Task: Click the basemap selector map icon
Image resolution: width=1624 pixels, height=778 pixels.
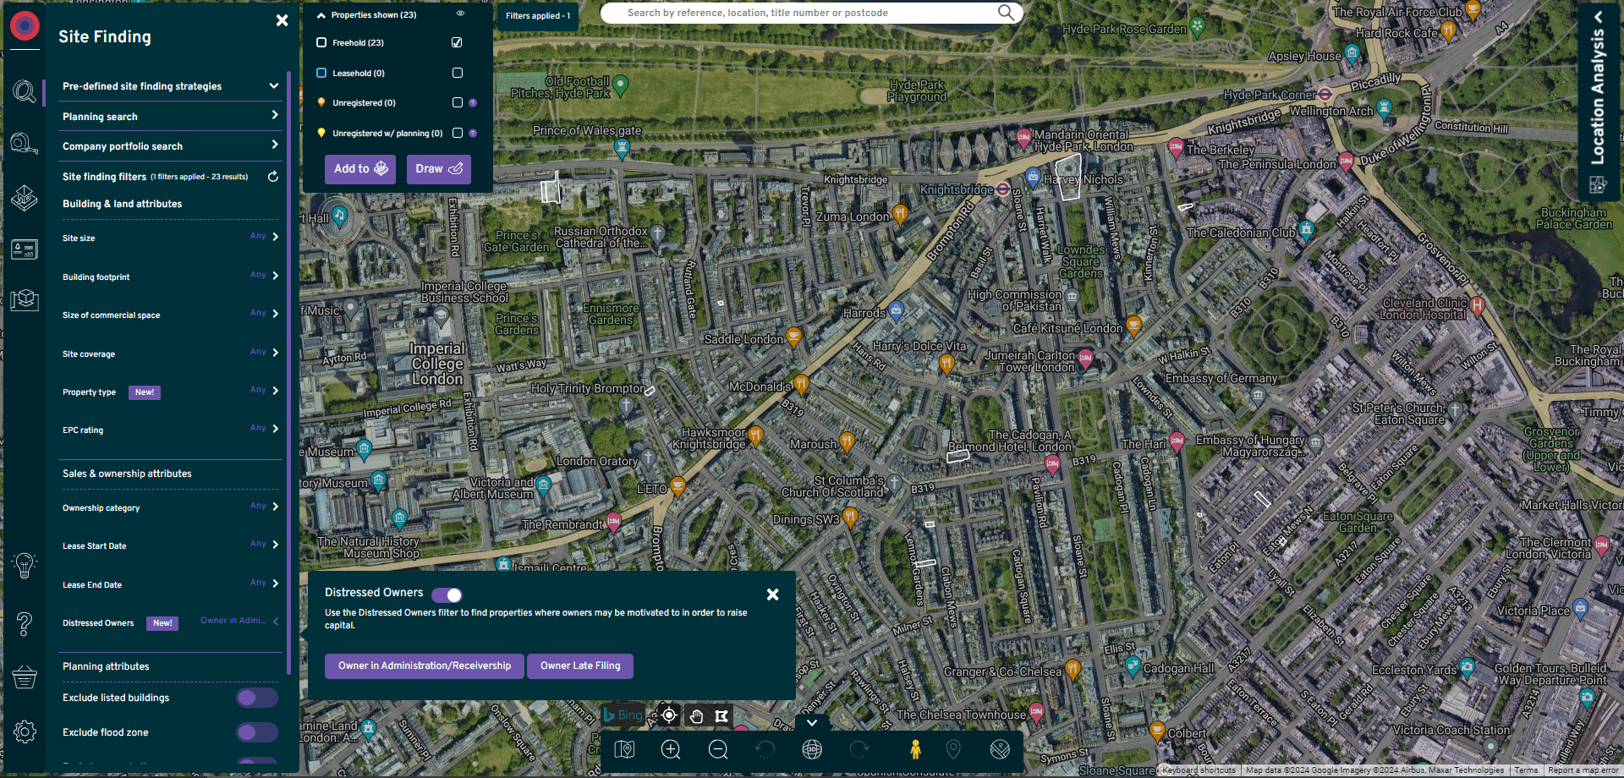Action: click(x=625, y=749)
